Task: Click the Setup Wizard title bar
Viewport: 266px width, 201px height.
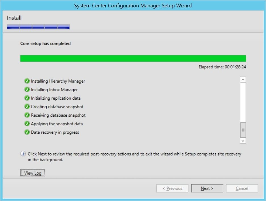Action: [x=133, y=5]
